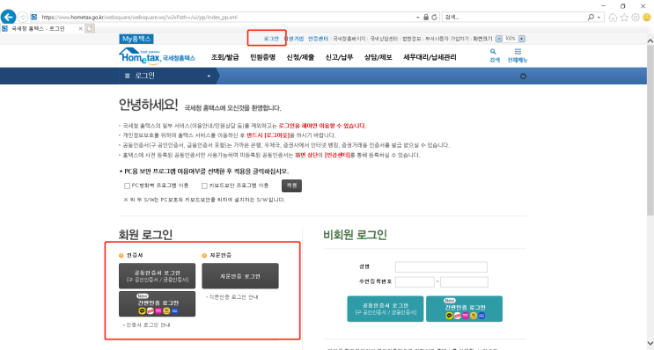The width and height of the screenshot is (654, 350).
Task: Increase screen size with plus button
Action: point(521,39)
